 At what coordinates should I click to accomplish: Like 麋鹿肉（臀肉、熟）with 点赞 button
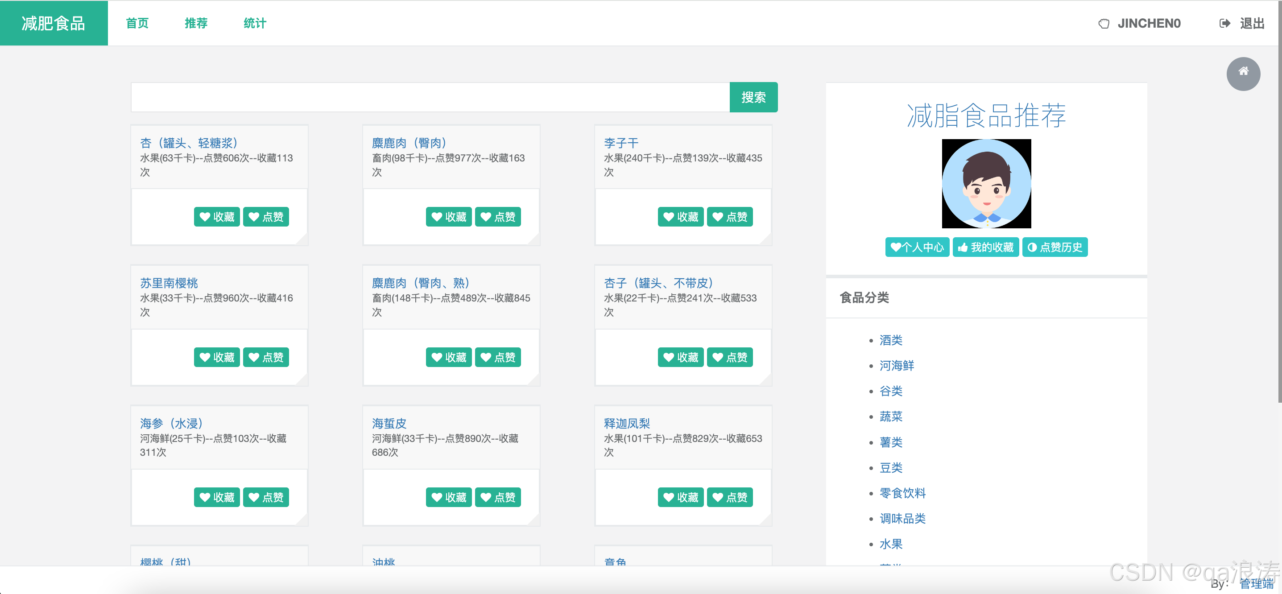tap(498, 357)
